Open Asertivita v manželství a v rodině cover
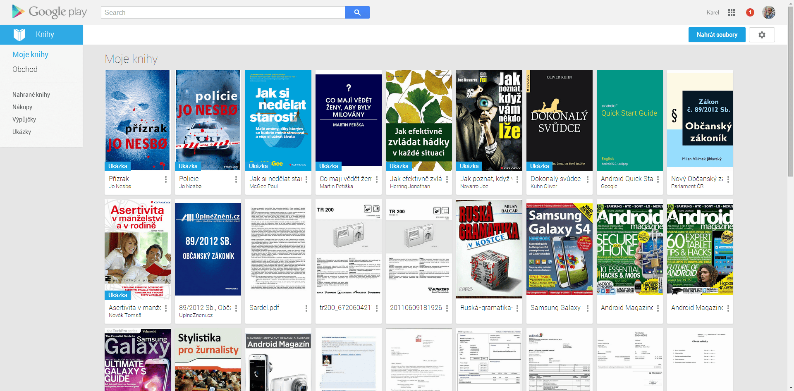794x391 pixels. pos(137,249)
